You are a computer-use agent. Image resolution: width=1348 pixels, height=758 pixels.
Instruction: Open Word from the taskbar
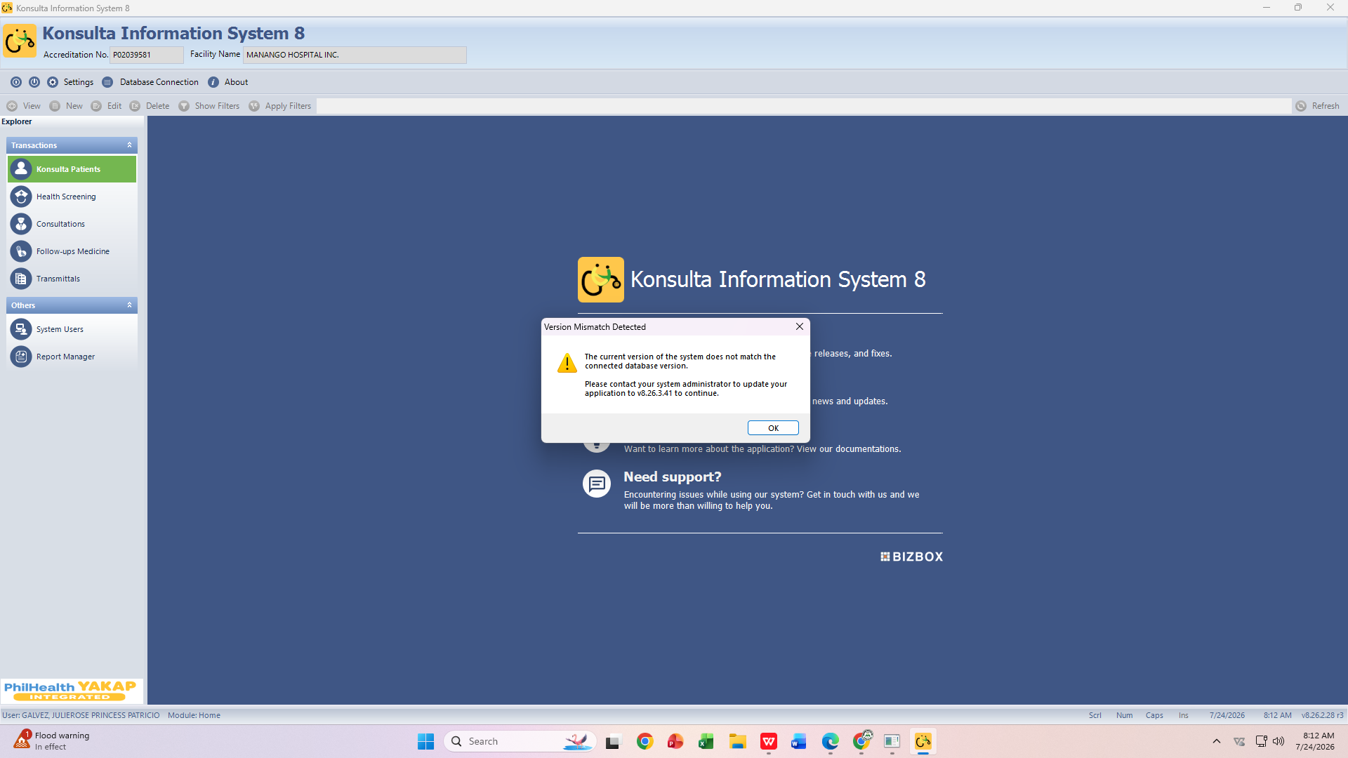pyautogui.click(x=799, y=741)
